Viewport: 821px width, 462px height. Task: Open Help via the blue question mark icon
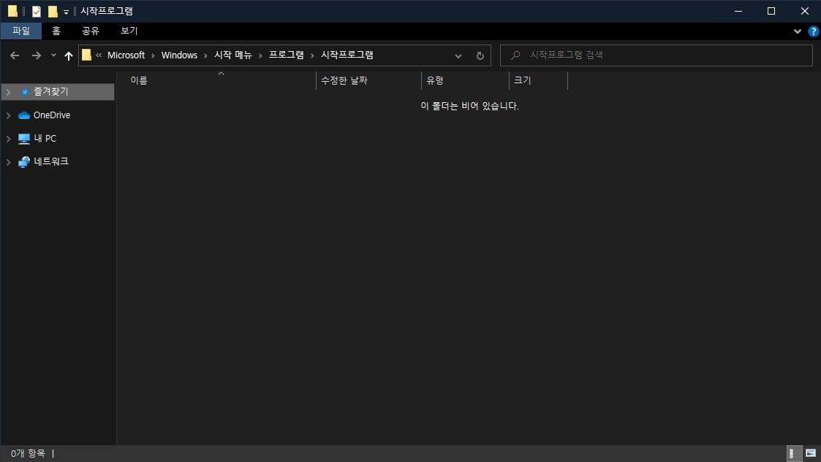812,31
